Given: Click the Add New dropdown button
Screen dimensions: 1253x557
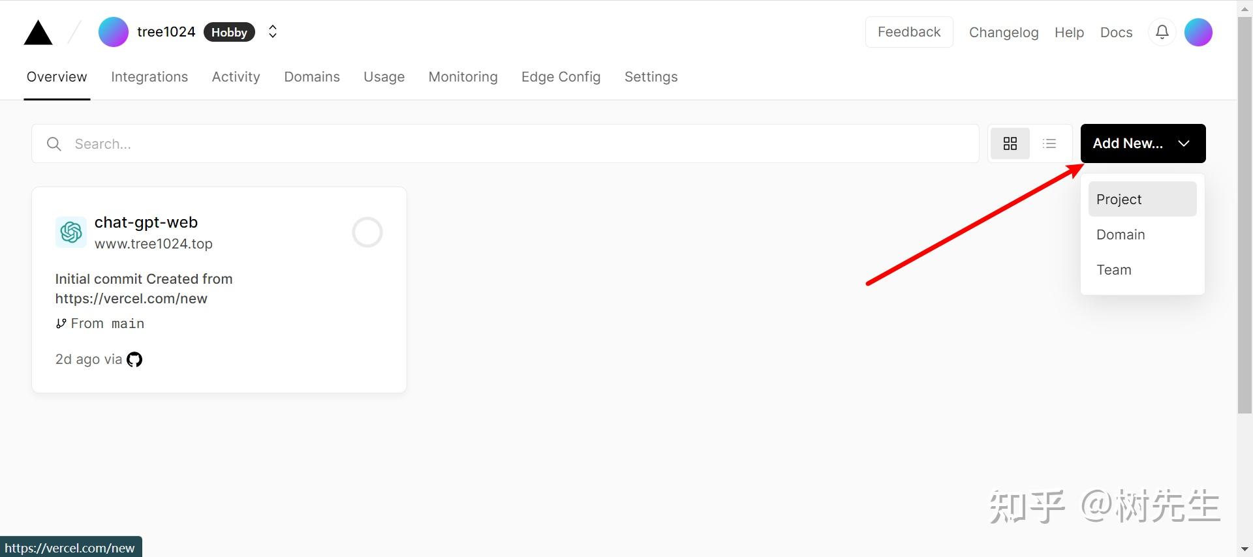Looking at the screenshot, I should coord(1143,143).
